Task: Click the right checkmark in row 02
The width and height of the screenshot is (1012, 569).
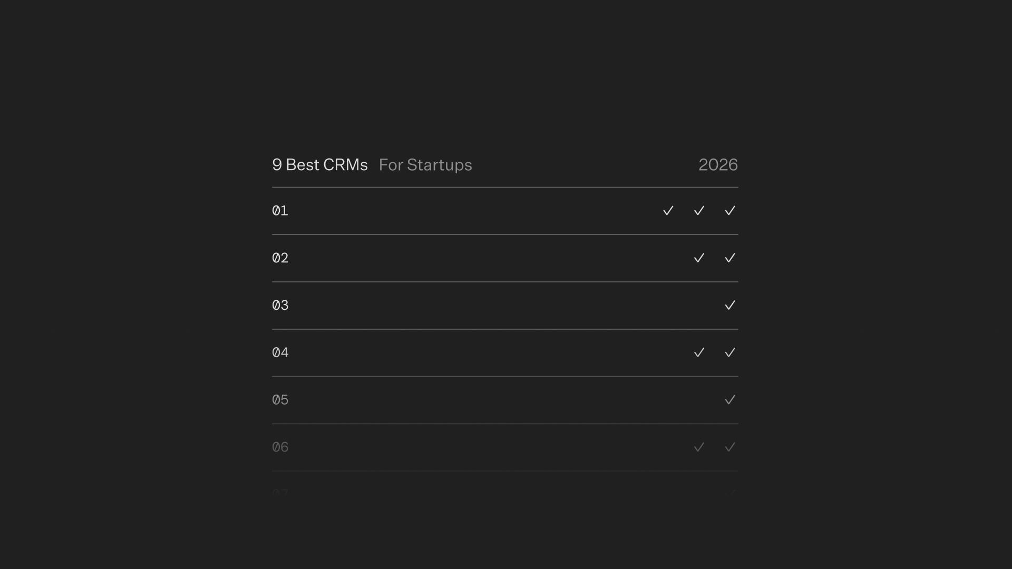Action: (730, 258)
